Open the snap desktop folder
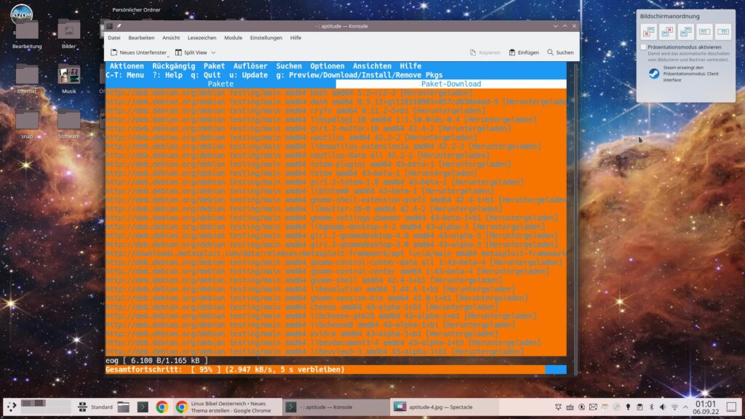 (x=27, y=124)
